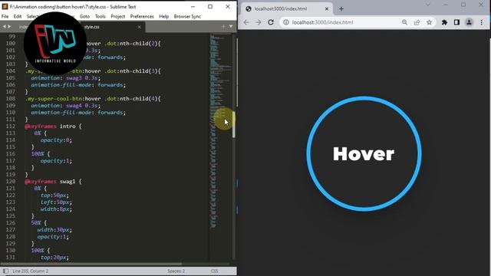
Task: Change syntax via CSS status label
Action: click(x=215, y=271)
